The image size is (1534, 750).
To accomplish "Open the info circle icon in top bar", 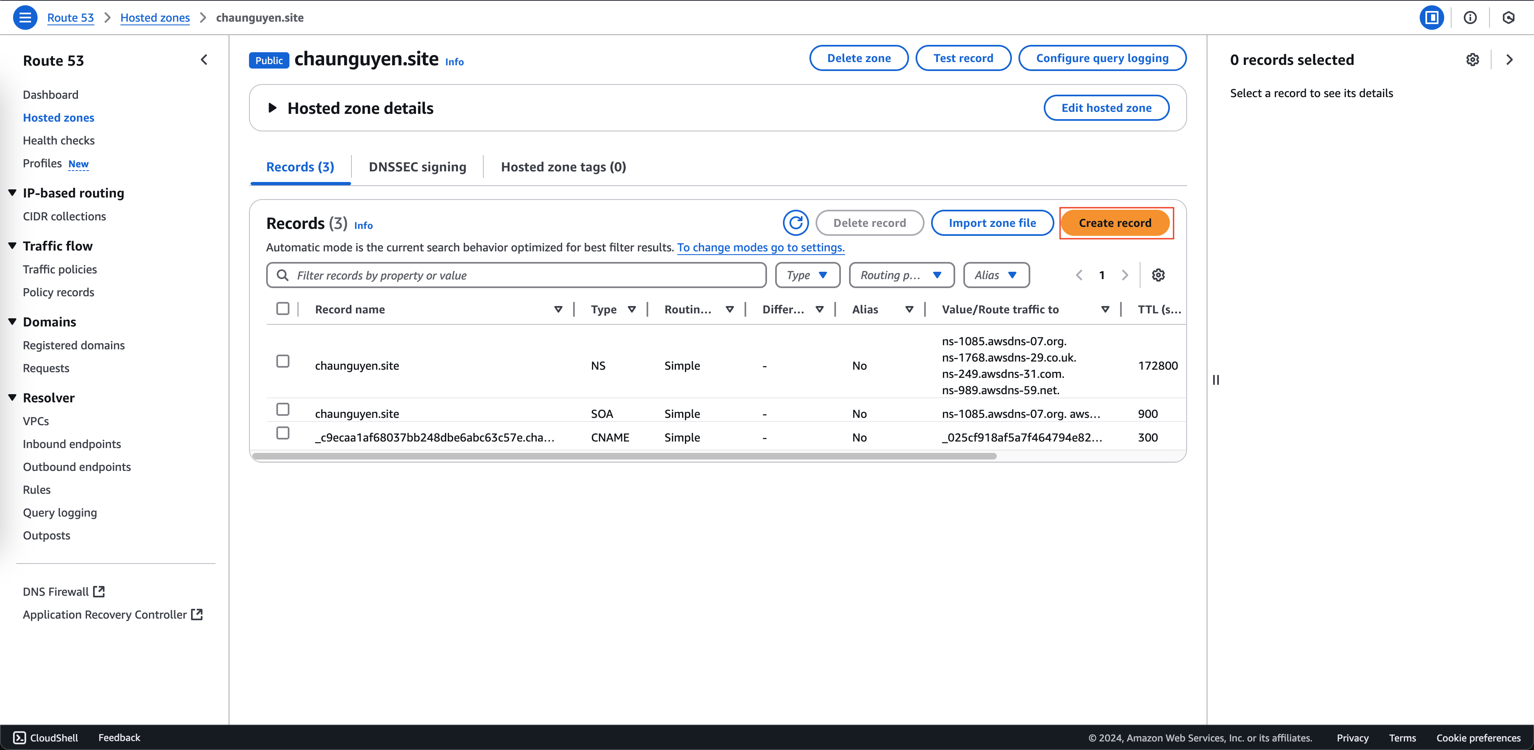I will click(1470, 17).
